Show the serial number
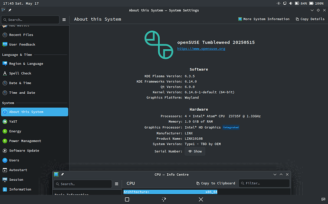 (x=195, y=151)
